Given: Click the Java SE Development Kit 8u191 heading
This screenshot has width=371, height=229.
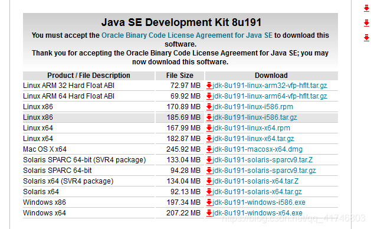Looking at the screenshot, I should coord(182,22).
